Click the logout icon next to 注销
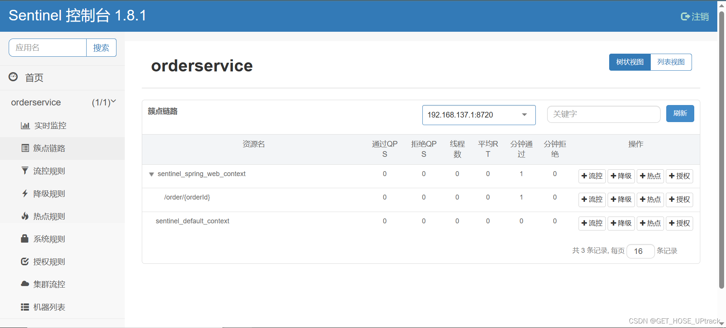 tap(685, 17)
